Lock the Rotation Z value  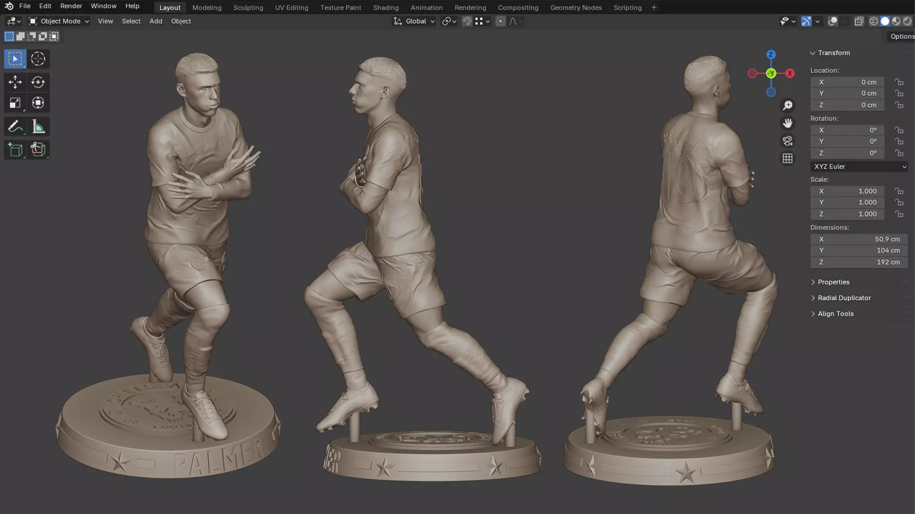[899, 153]
